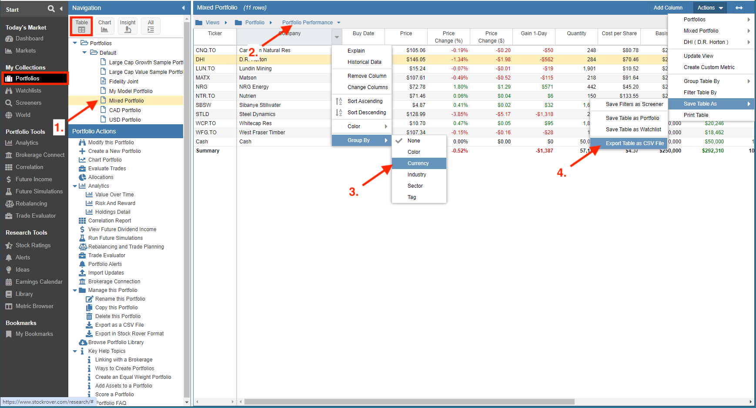
Task: Collapse the Default folder
Action: pyautogui.click(x=84, y=53)
